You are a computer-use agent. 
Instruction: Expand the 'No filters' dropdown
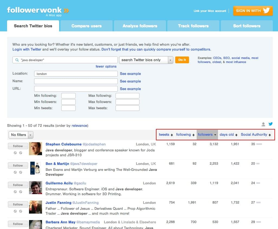(21, 135)
